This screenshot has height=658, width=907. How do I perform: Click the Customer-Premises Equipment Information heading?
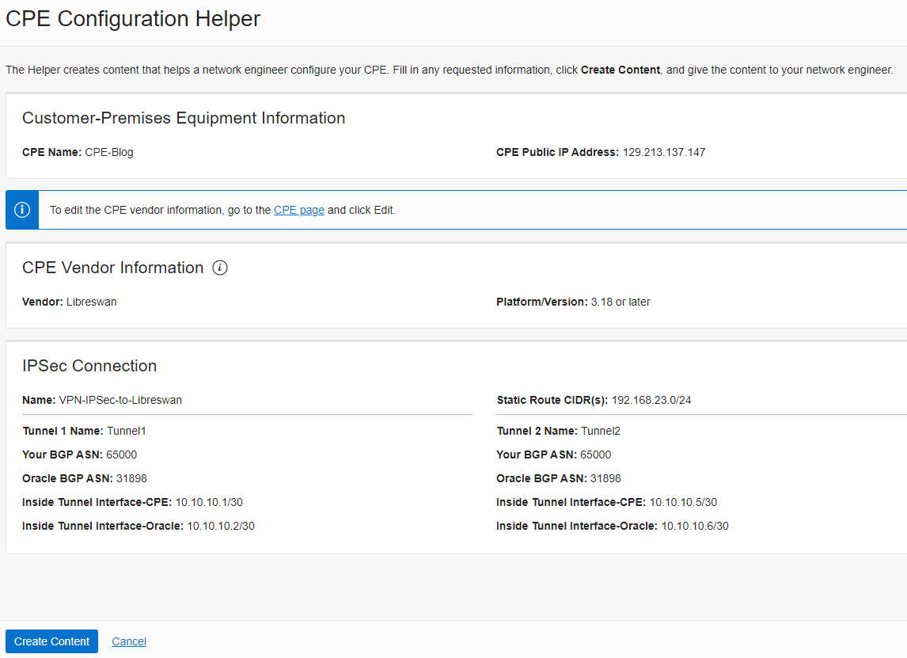pyautogui.click(x=184, y=118)
